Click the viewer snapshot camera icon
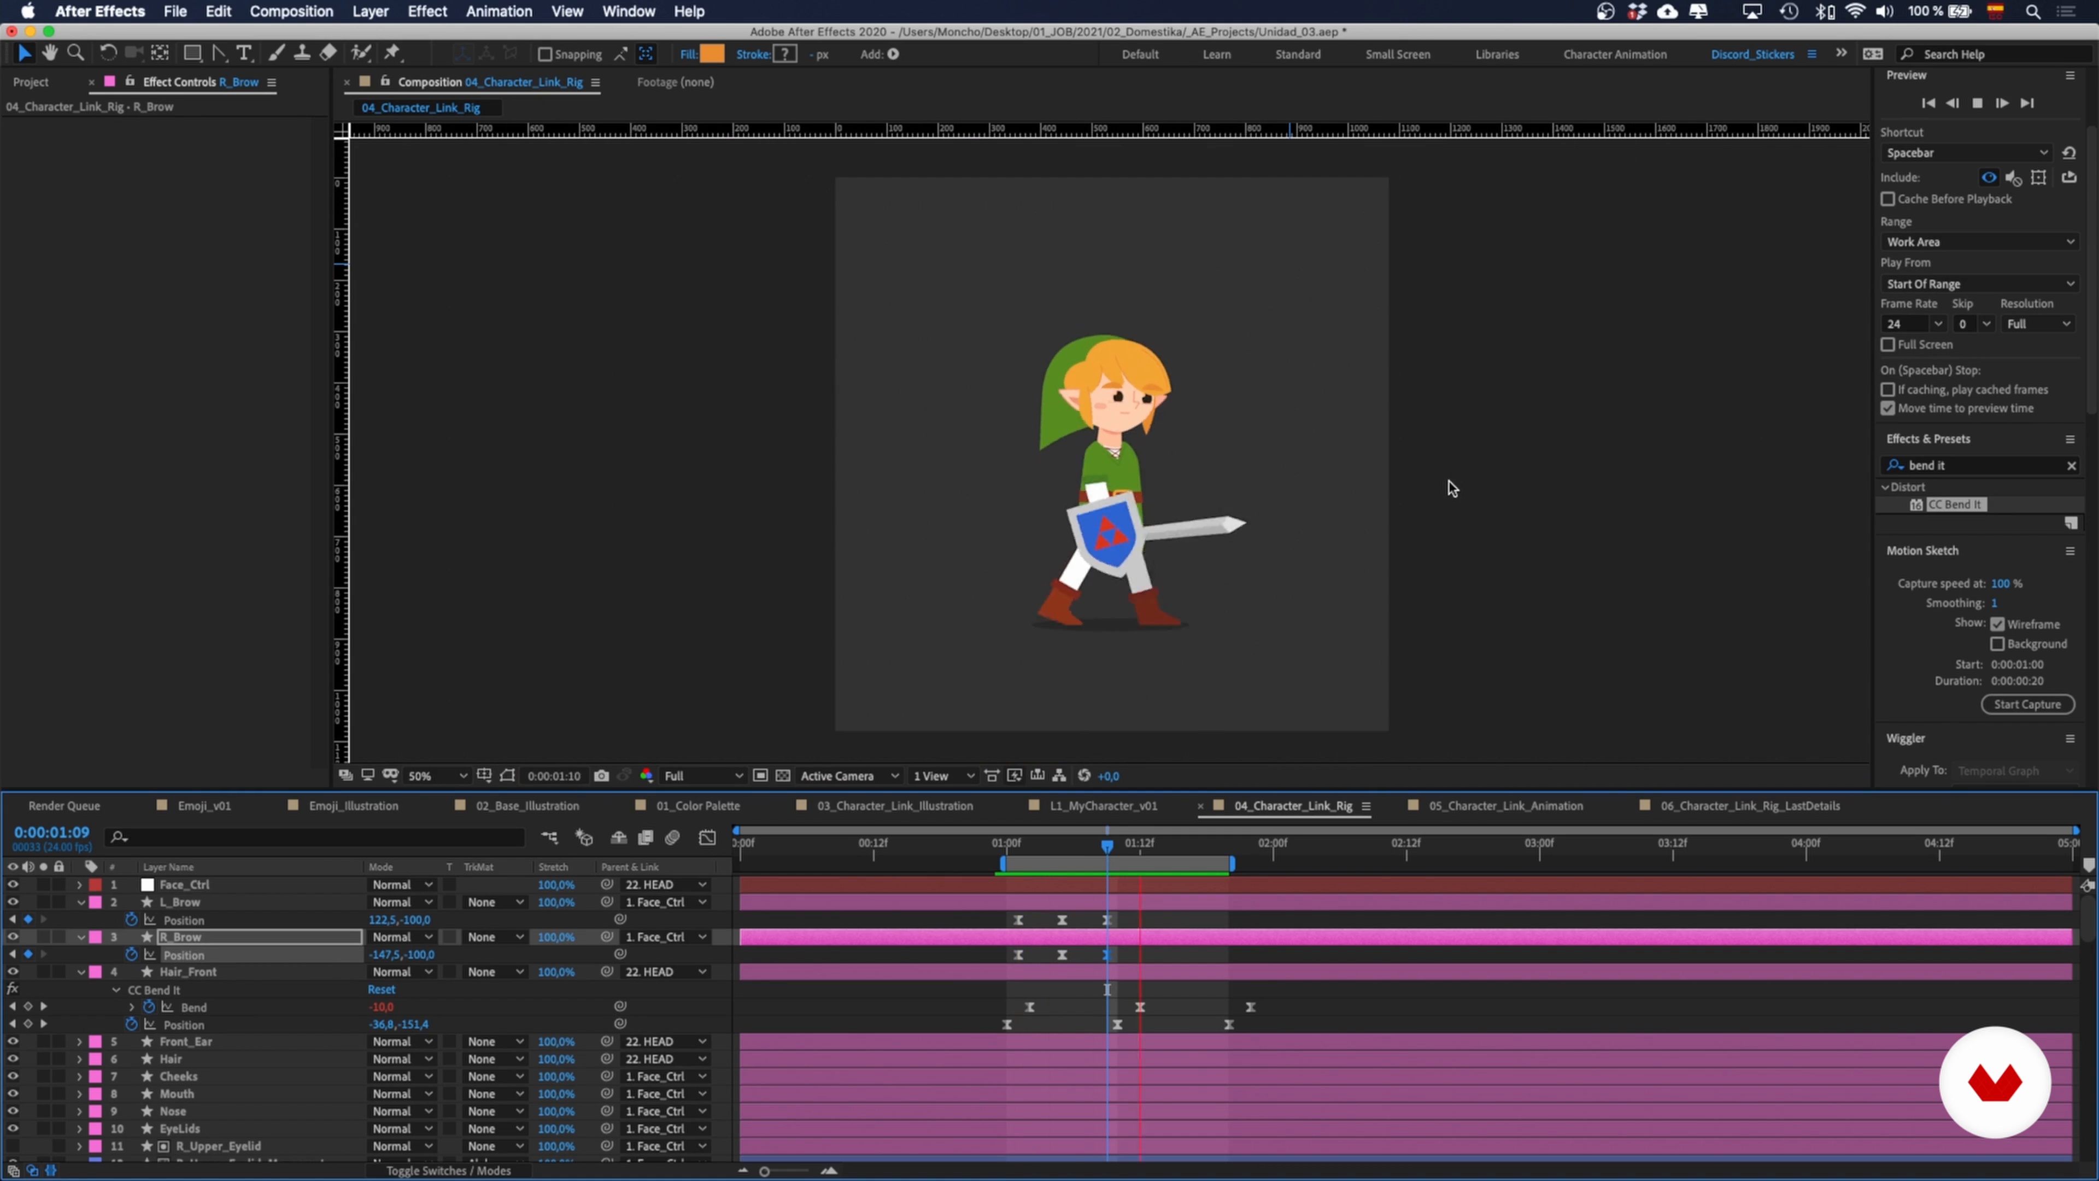Image resolution: width=2099 pixels, height=1181 pixels. point(601,776)
